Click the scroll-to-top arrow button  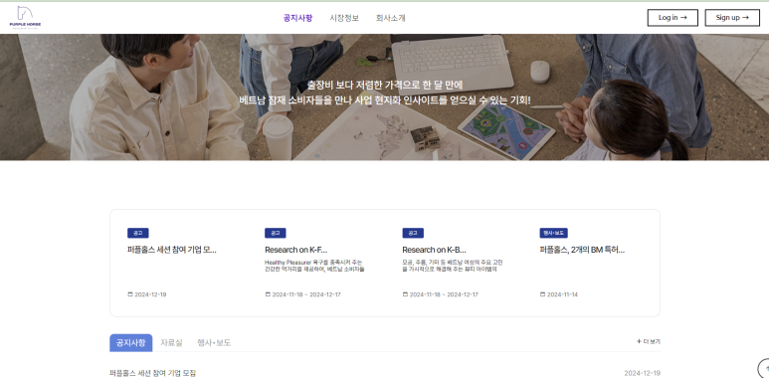(x=764, y=369)
